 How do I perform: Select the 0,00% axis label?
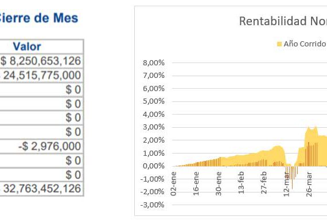[154, 166]
